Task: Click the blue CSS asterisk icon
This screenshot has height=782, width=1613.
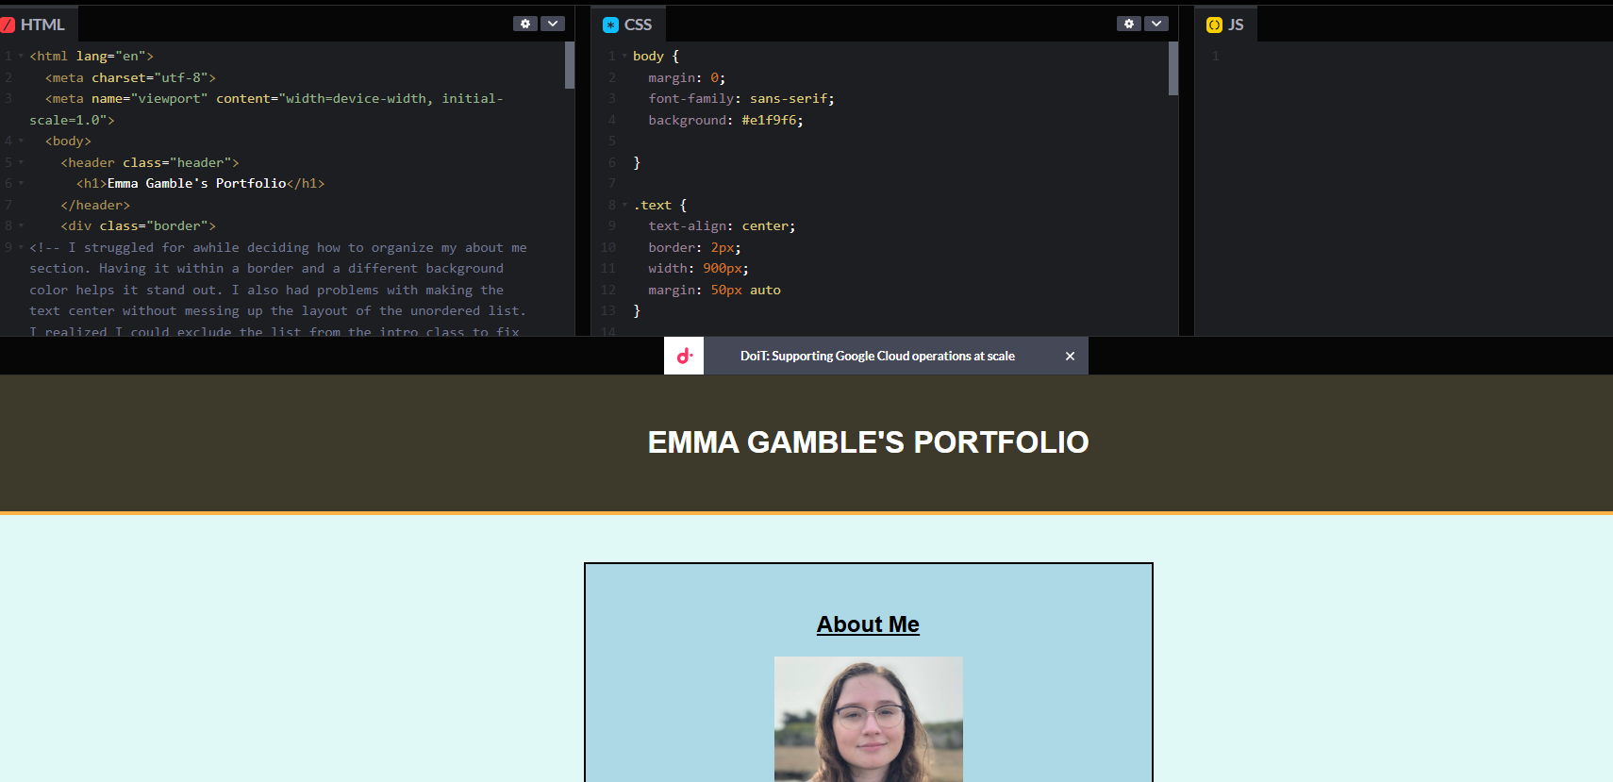Action: (610, 25)
